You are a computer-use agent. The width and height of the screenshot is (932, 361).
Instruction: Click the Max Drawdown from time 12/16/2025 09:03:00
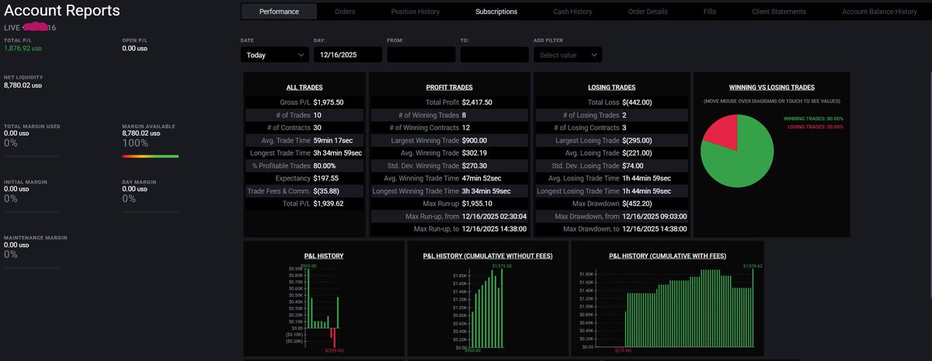(x=656, y=215)
